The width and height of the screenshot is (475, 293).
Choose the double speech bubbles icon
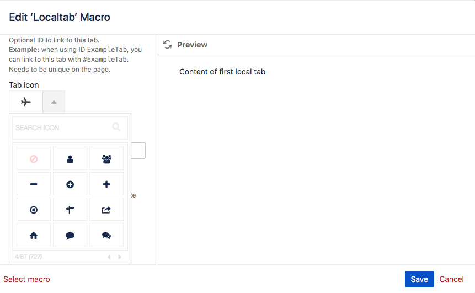pyautogui.click(x=106, y=235)
